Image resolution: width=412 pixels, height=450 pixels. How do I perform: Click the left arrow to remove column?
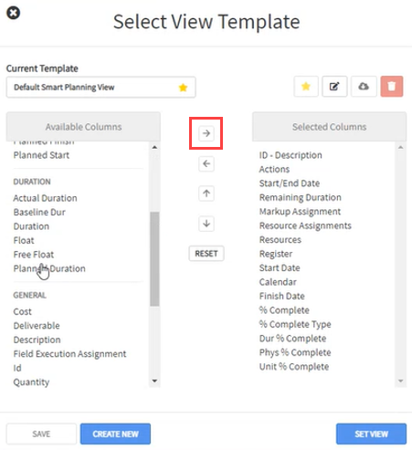(206, 163)
